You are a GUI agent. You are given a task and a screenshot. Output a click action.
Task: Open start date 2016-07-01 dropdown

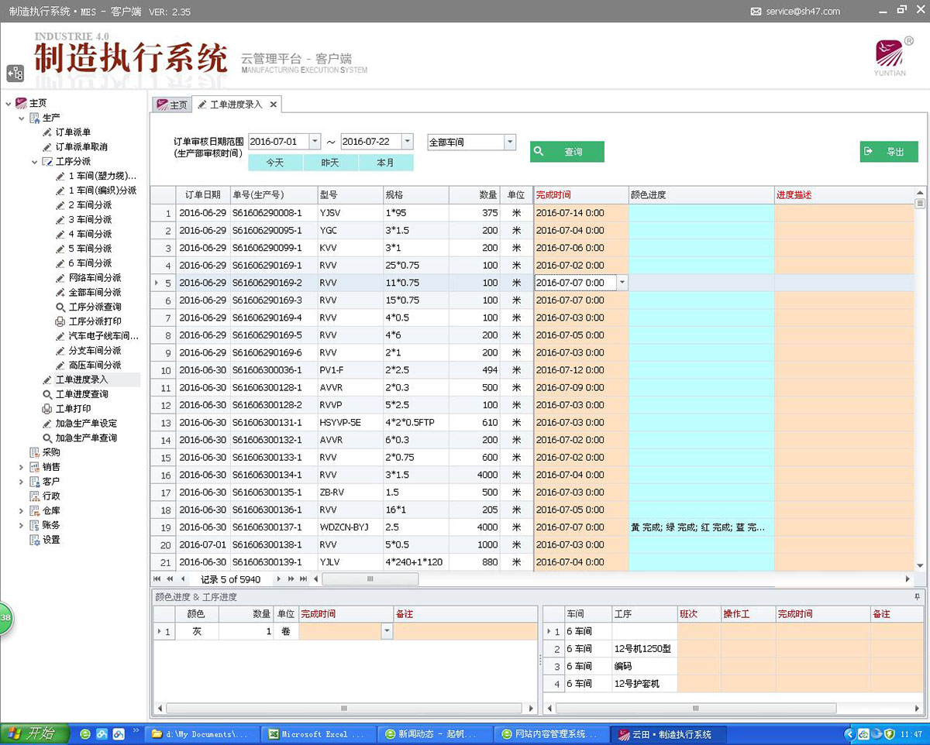pos(315,142)
